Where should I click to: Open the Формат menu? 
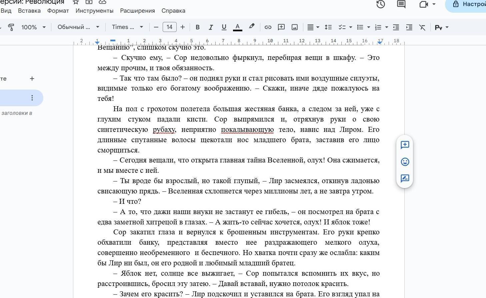click(58, 11)
